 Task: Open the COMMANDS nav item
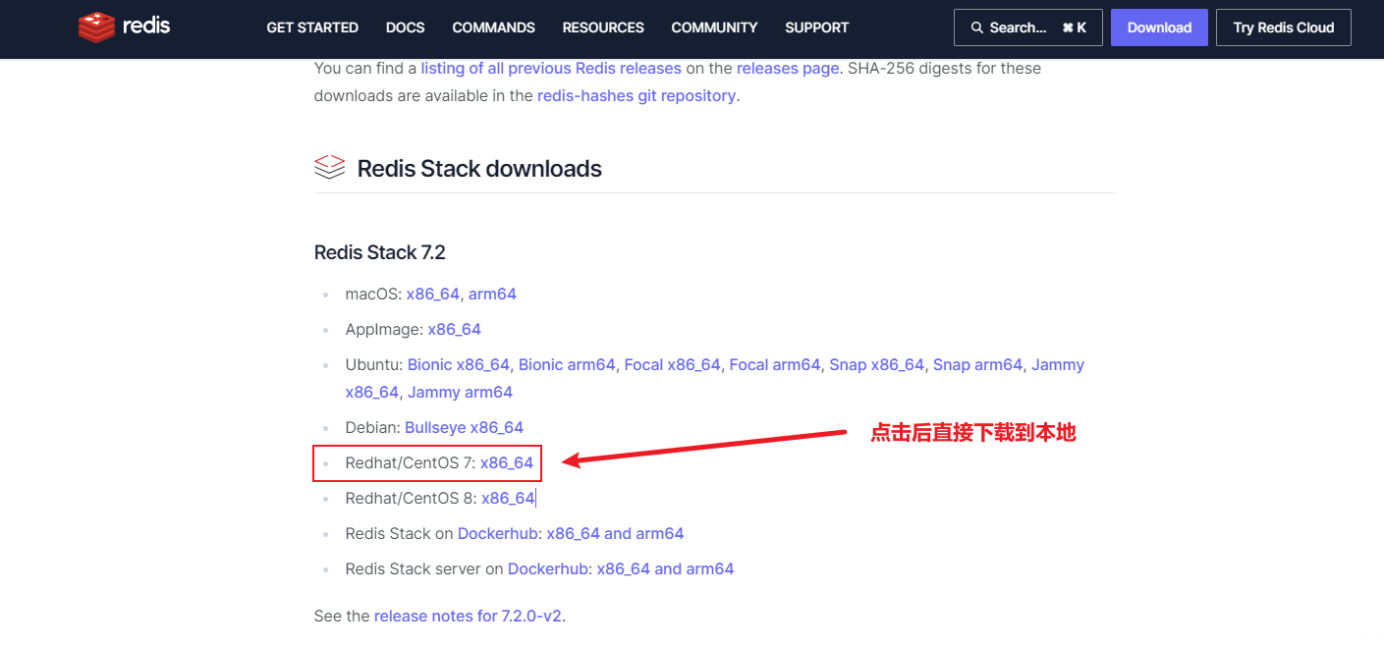493,27
